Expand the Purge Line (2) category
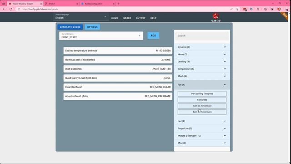 [x=202, y=128]
